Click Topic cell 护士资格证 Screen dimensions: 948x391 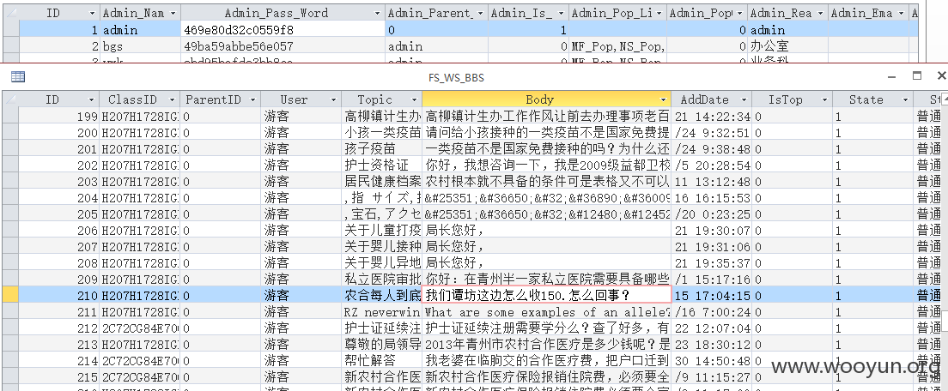pos(381,165)
